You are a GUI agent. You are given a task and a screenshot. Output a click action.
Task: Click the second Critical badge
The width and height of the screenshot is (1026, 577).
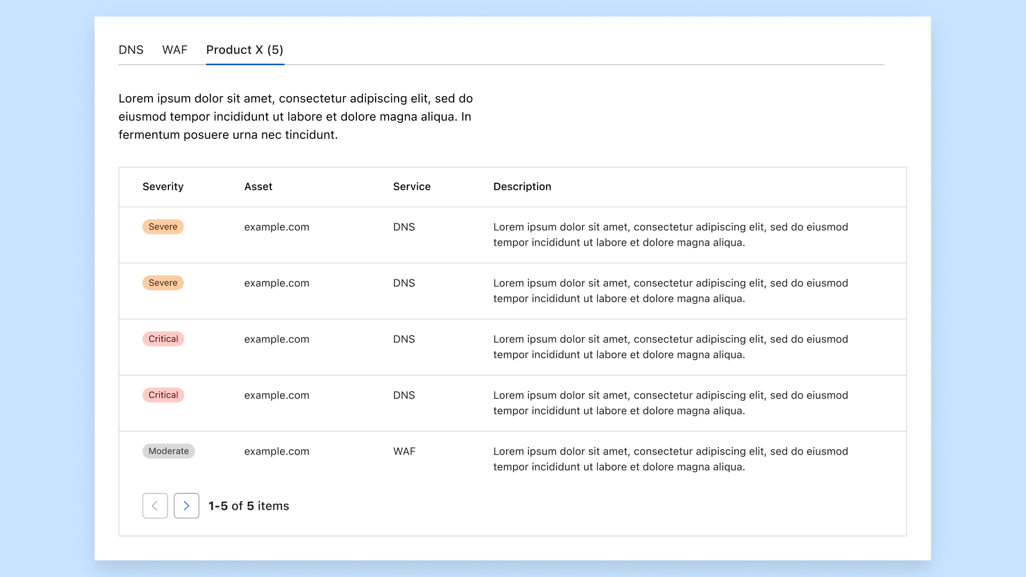click(163, 395)
